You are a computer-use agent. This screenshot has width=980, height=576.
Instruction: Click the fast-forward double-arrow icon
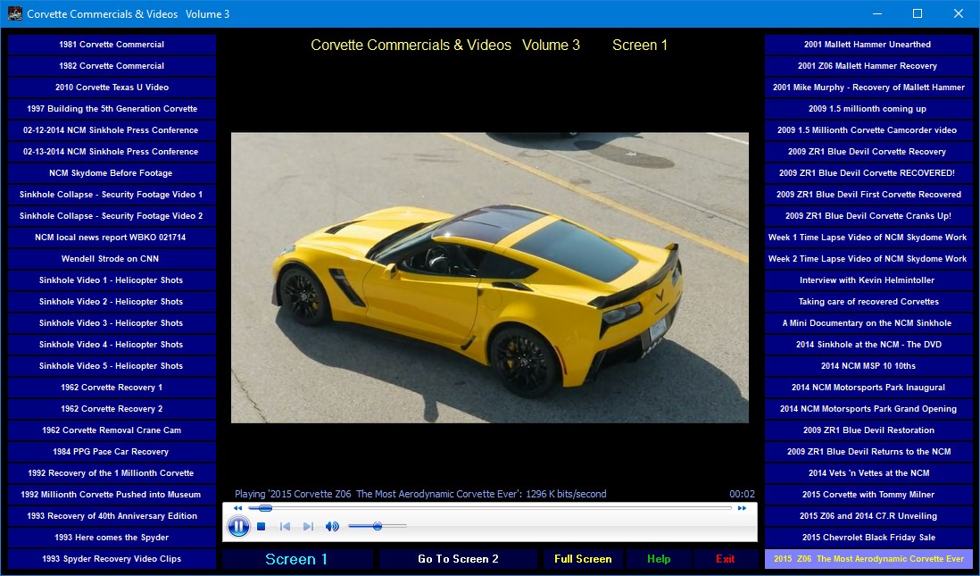click(x=742, y=508)
